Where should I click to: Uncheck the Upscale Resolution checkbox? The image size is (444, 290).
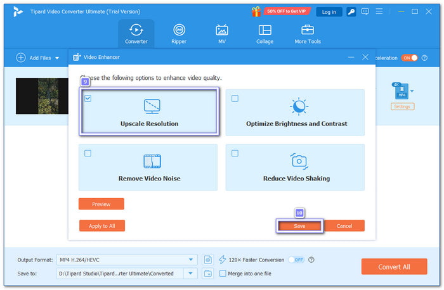pyautogui.click(x=88, y=98)
